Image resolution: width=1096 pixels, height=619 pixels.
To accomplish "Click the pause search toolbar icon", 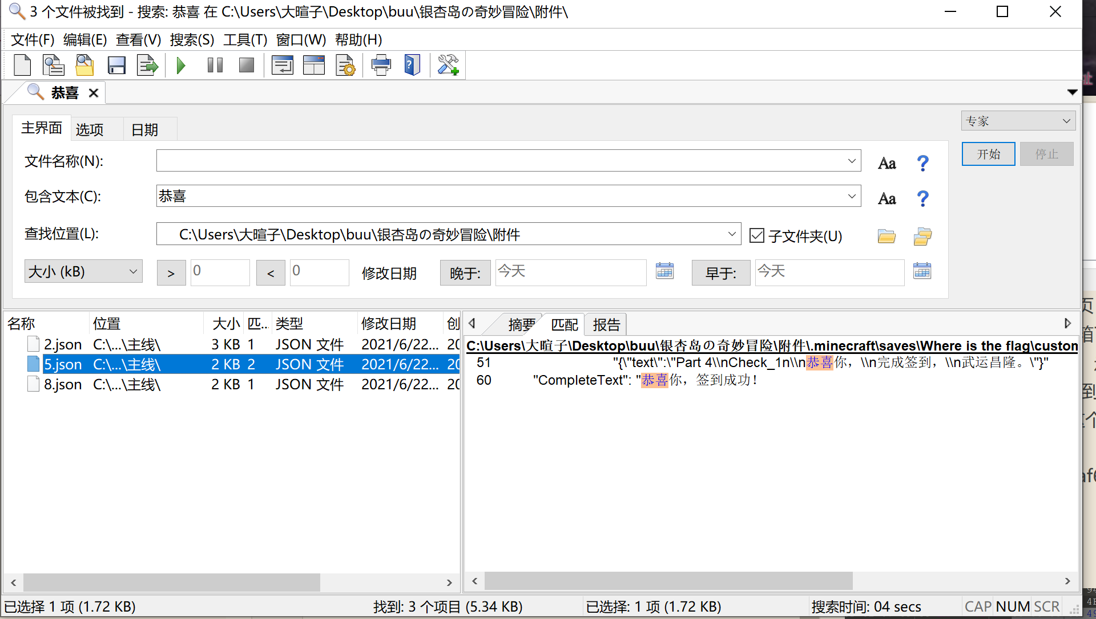I will pyautogui.click(x=215, y=66).
